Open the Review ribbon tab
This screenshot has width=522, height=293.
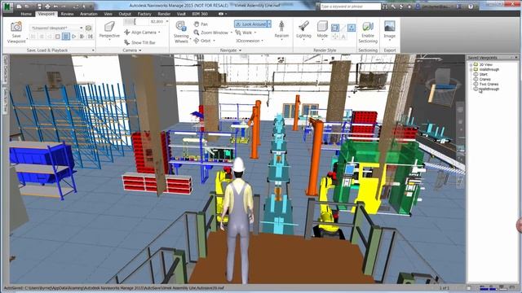[67, 14]
